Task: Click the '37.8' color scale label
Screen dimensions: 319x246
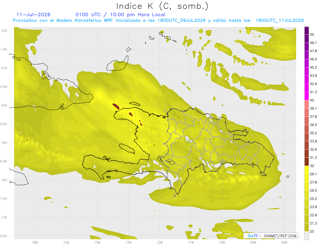Action: coord(313,117)
